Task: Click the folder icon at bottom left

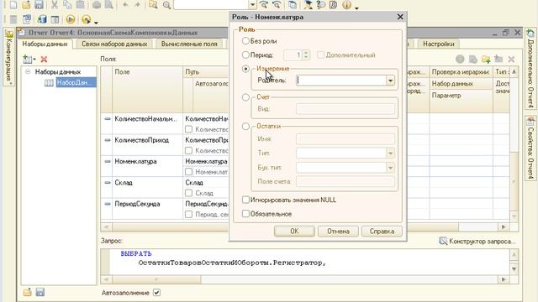Action: (28, 292)
